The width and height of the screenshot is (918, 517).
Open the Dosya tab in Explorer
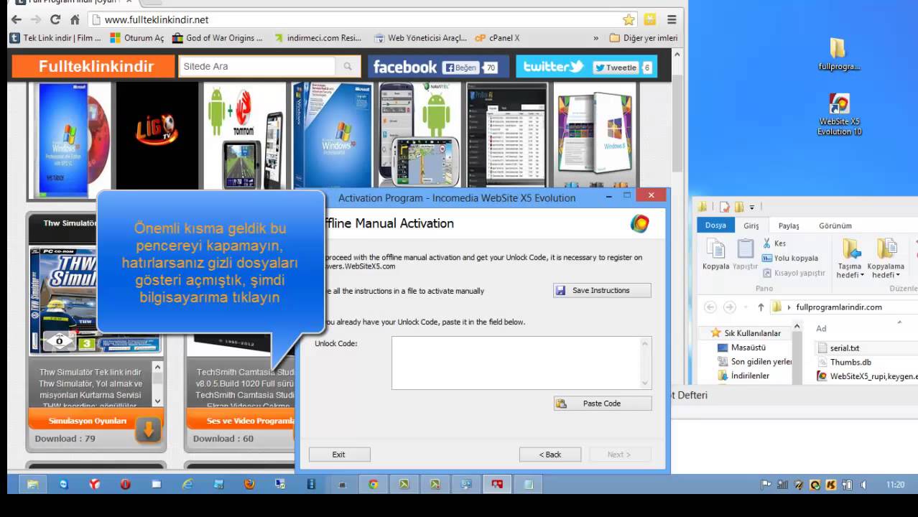(715, 225)
